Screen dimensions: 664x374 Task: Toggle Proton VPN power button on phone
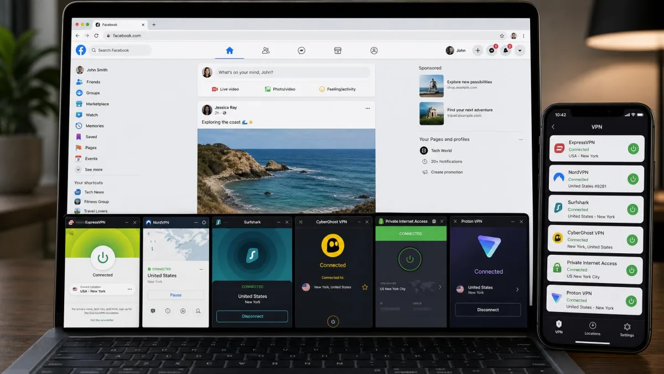(631, 301)
